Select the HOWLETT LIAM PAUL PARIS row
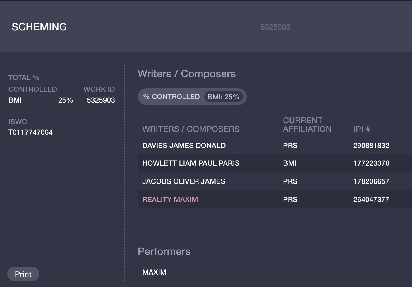The width and height of the screenshot is (412, 287). click(275, 163)
